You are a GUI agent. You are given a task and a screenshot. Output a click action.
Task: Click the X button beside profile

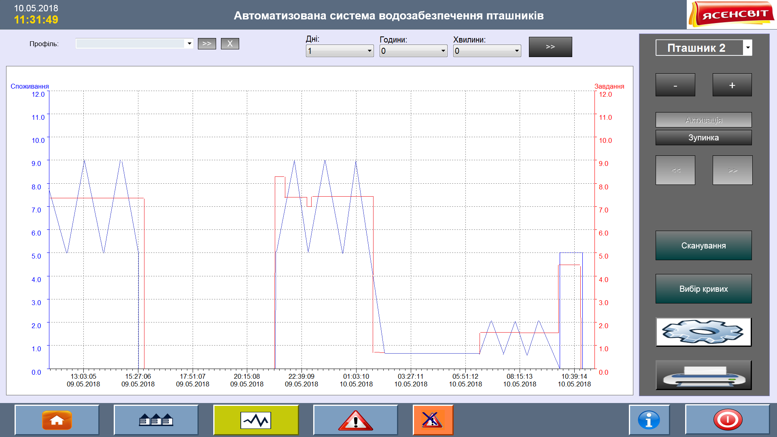click(x=230, y=44)
